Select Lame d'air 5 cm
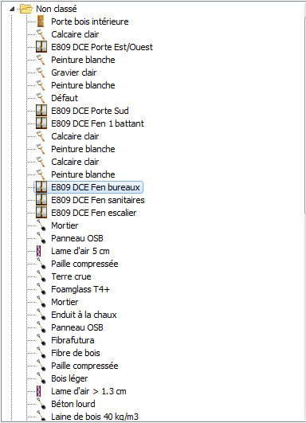Screen dimensions: 306x423 click(80, 251)
